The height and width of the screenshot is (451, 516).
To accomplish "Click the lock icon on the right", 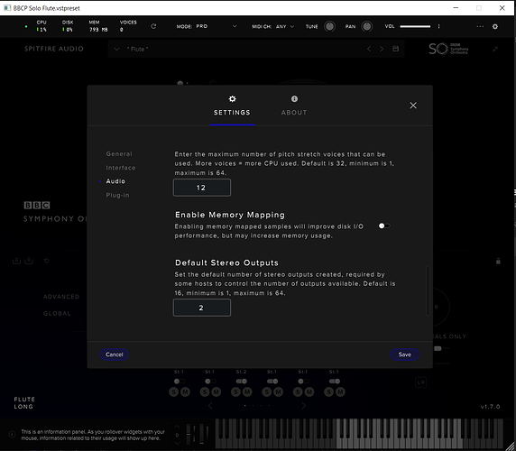I will (x=498, y=262).
